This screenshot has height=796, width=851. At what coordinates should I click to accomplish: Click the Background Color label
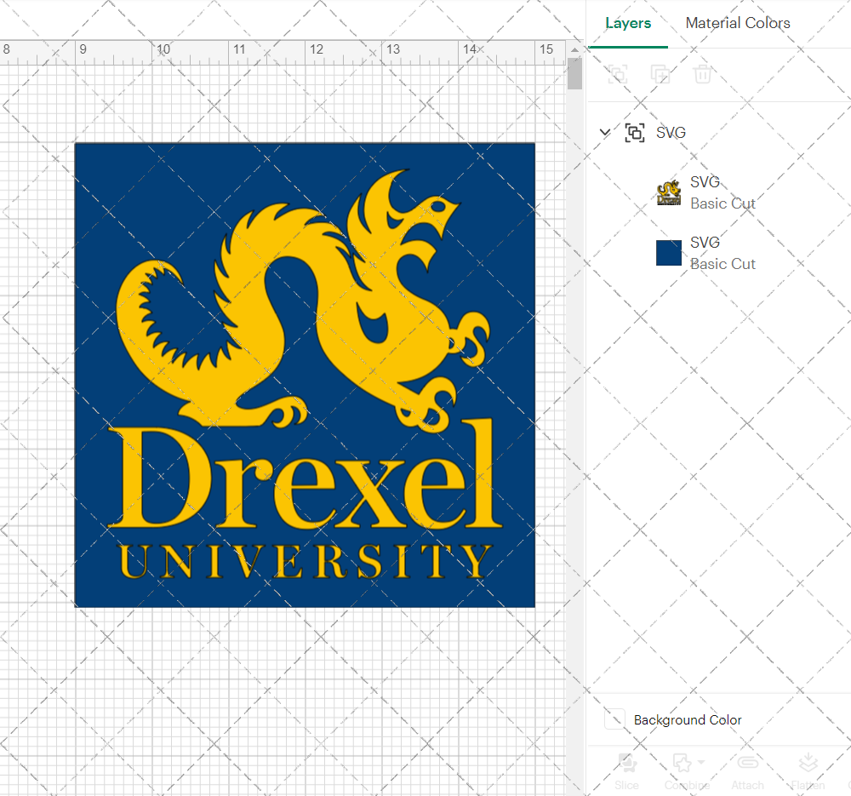[x=688, y=720]
